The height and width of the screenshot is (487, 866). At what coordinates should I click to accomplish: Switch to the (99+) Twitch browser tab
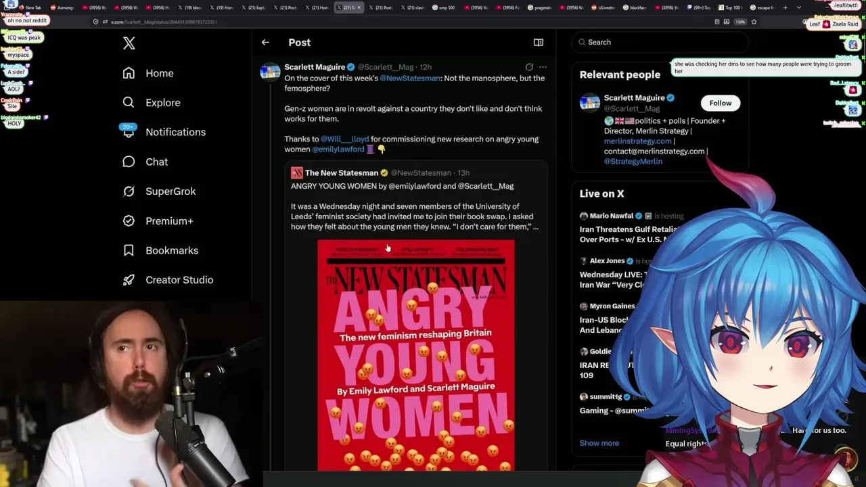(699, 7)
